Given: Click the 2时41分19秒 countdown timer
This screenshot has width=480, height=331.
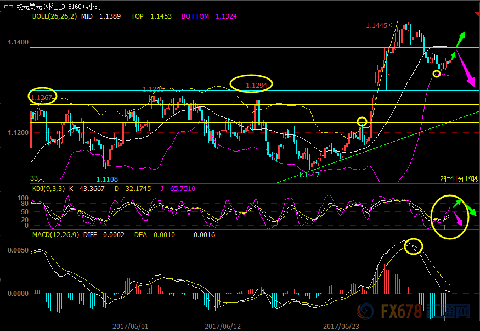Looking at the screenshot, I should click(459, 179).
